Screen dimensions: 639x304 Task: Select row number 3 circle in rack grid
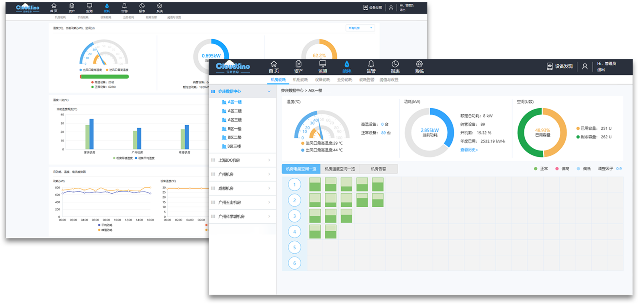coord(294,216)
